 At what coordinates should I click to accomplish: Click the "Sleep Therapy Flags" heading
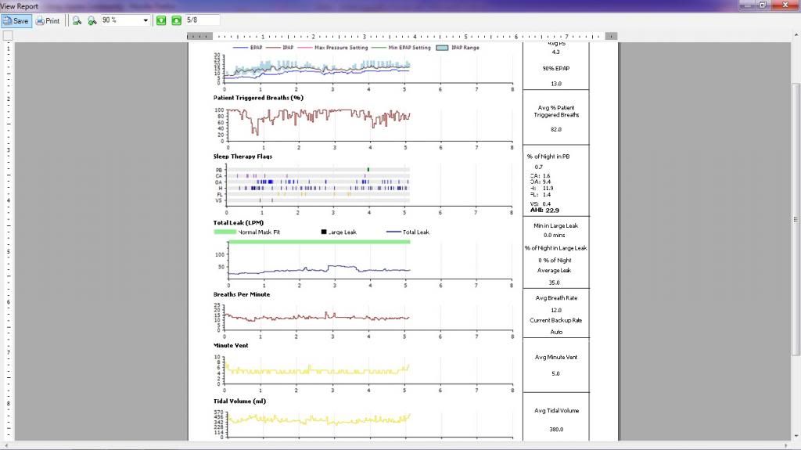(x=242, y=157)
